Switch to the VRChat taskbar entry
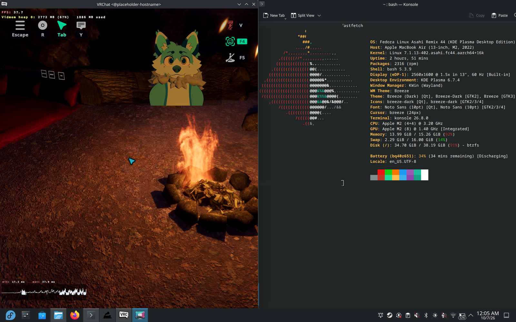This screenshot has height=322, width=516. coord(124,315)
